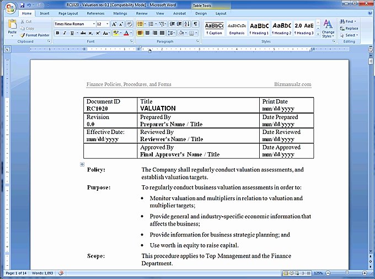Toggle italic formatting
The width and height of the screenshot is (375, 279).
[65, 33]
